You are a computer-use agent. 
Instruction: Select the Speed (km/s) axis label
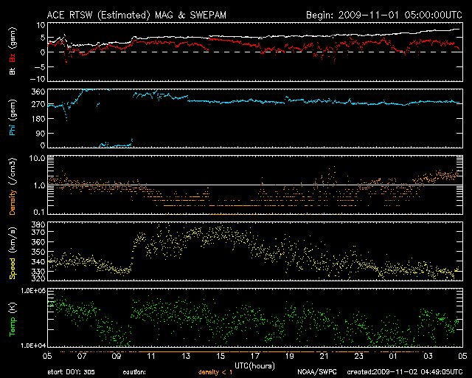point(13,250)
